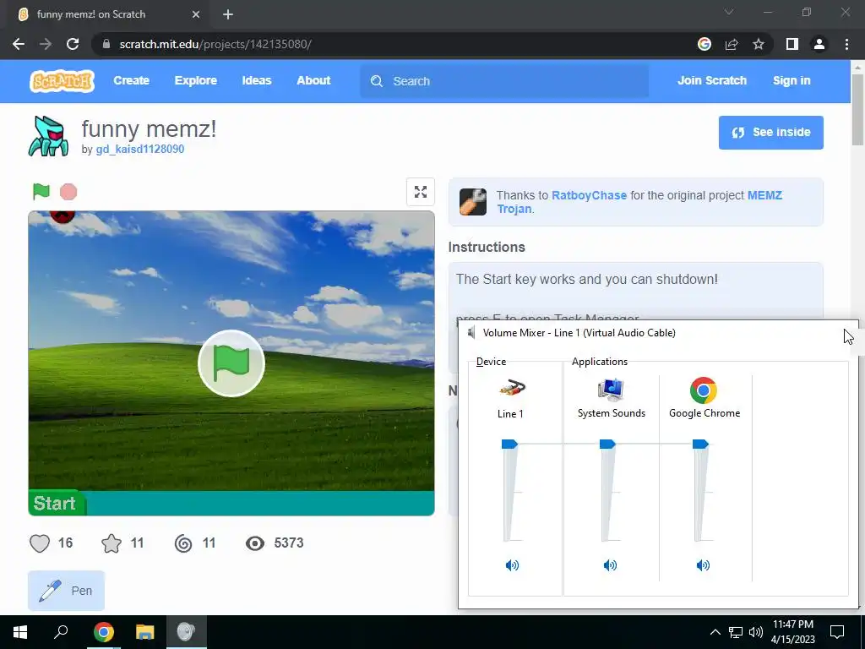The height and width of the screenshot is (649, 865).
Task: Reload the page
Action: [x=73, y=44]
